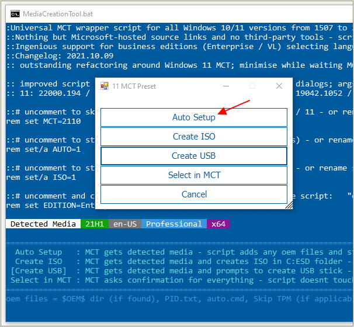354x327 pixels.
Task: Click the Auto Setup button
Action: [x=194, y=117]
